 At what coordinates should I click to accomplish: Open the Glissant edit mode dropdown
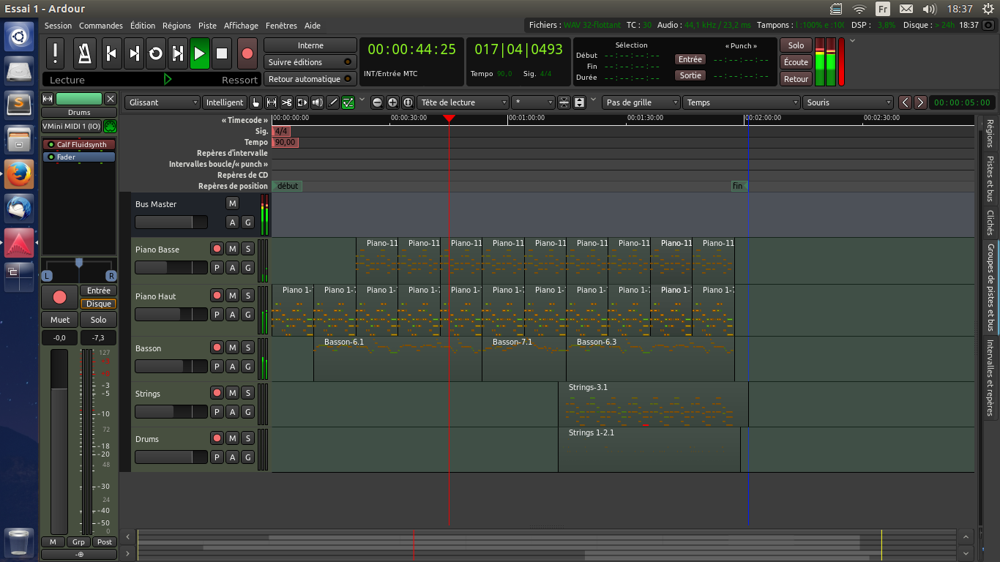point(162,102)
